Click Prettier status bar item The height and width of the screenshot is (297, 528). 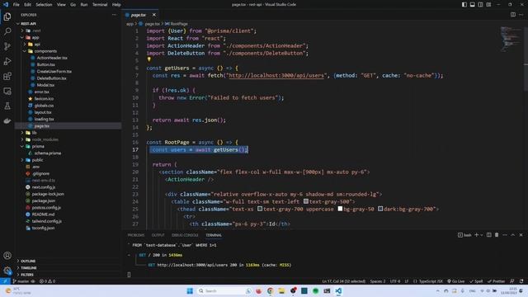pyautogui.click(x=496, y=281)
